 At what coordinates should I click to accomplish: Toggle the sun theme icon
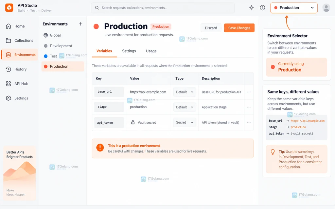click(251, 8)
